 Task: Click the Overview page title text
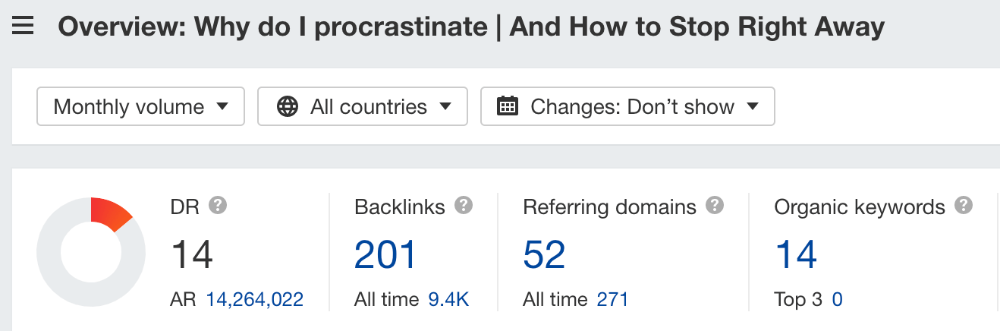point(471,28)
